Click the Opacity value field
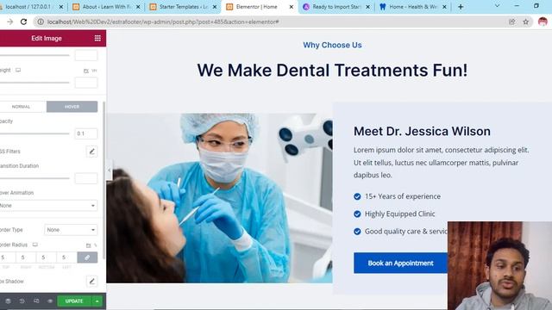This screenshot has width=552, height=310. (86, 133)
